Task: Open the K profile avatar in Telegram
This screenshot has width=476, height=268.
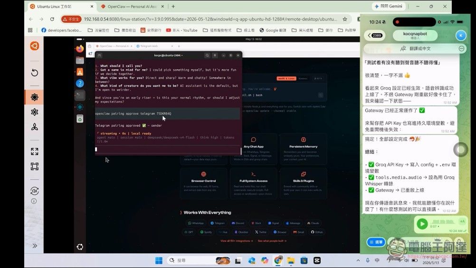Action: click(x=460, y=35)
